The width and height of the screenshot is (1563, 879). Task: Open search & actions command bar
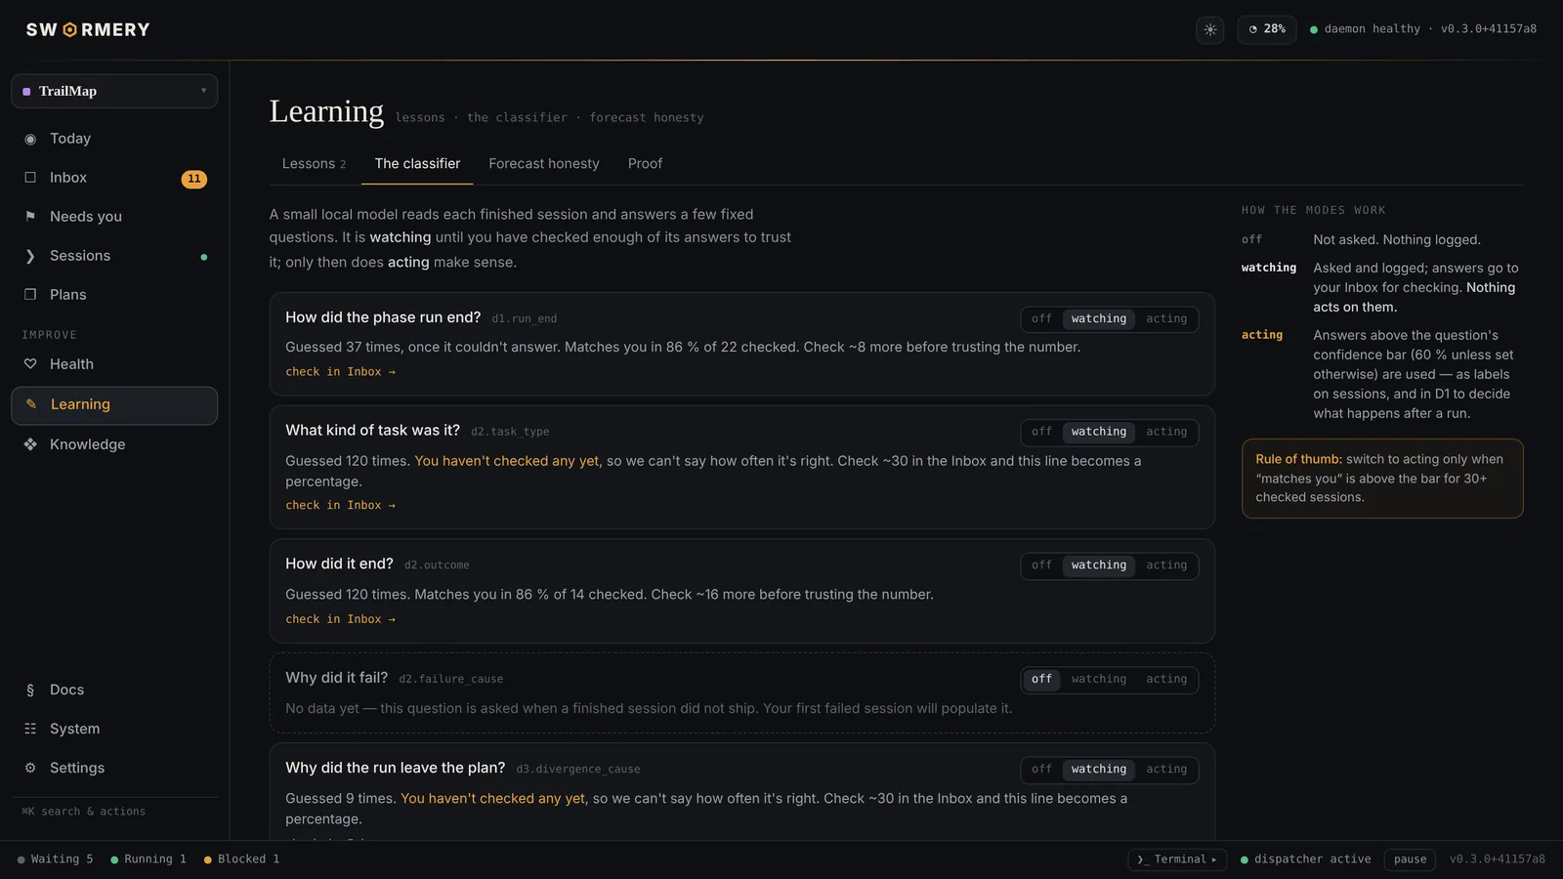[84, 812]
